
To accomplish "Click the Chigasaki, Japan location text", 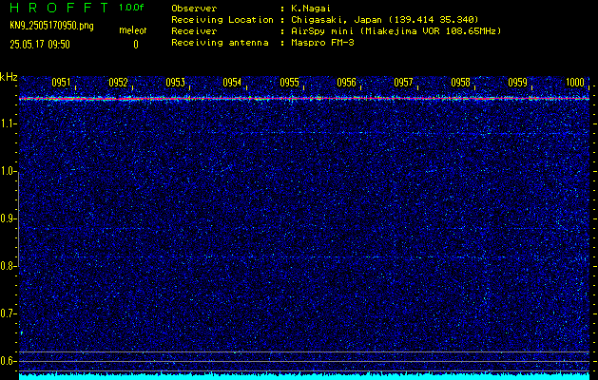I will pos(385,19).
